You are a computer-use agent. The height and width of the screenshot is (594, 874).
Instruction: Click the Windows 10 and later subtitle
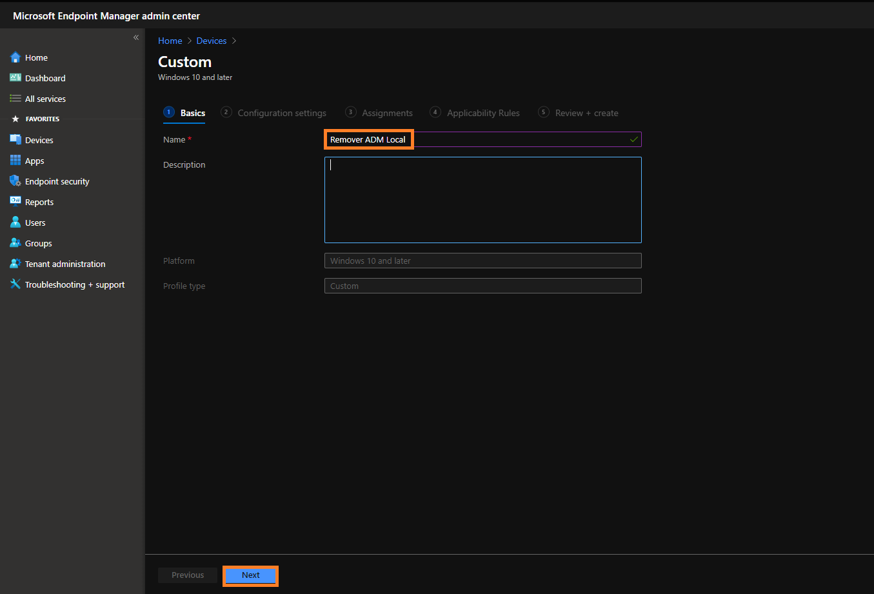click(x=195, y=77)
